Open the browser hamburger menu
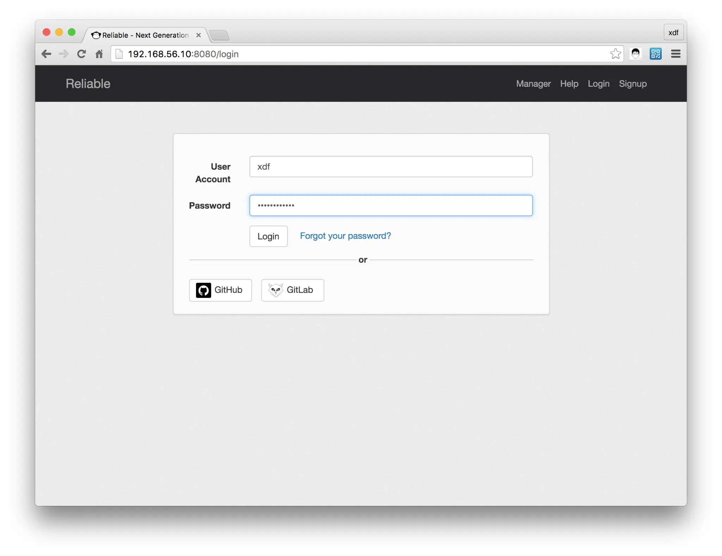This screenshot has height=556, width=722. pyautogui.click(x=675, y=54)
